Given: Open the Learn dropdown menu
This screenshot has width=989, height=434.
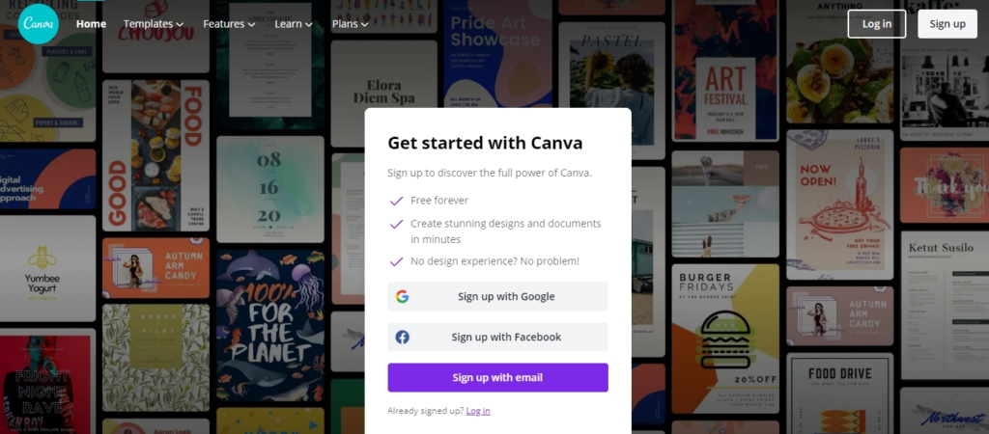Looking at the screenshot, I should (x=294, y=24).
